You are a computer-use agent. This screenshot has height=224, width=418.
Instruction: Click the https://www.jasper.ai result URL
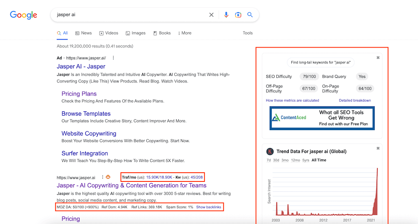76,177
